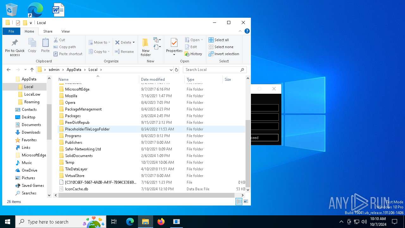The height and width of the screenshot is (228, 405).
Task: Select the Temp folder
Action: click(151, 162)
